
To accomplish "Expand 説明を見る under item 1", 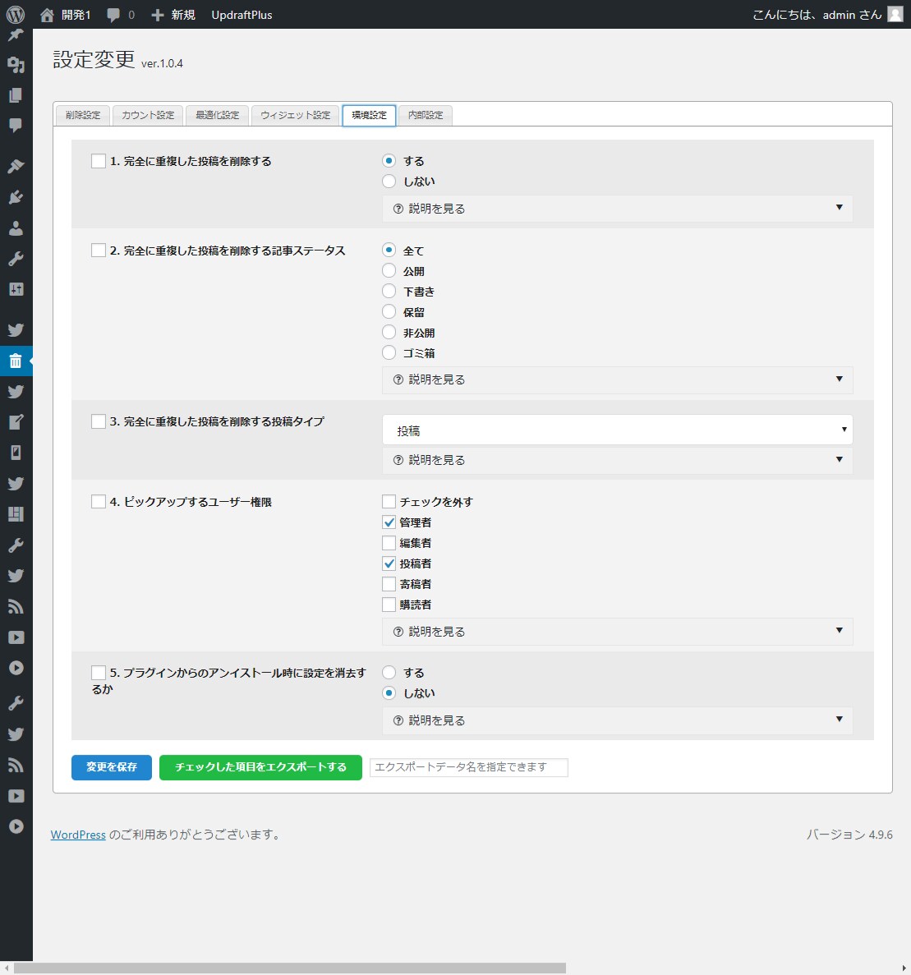I will tap(618, 209).
